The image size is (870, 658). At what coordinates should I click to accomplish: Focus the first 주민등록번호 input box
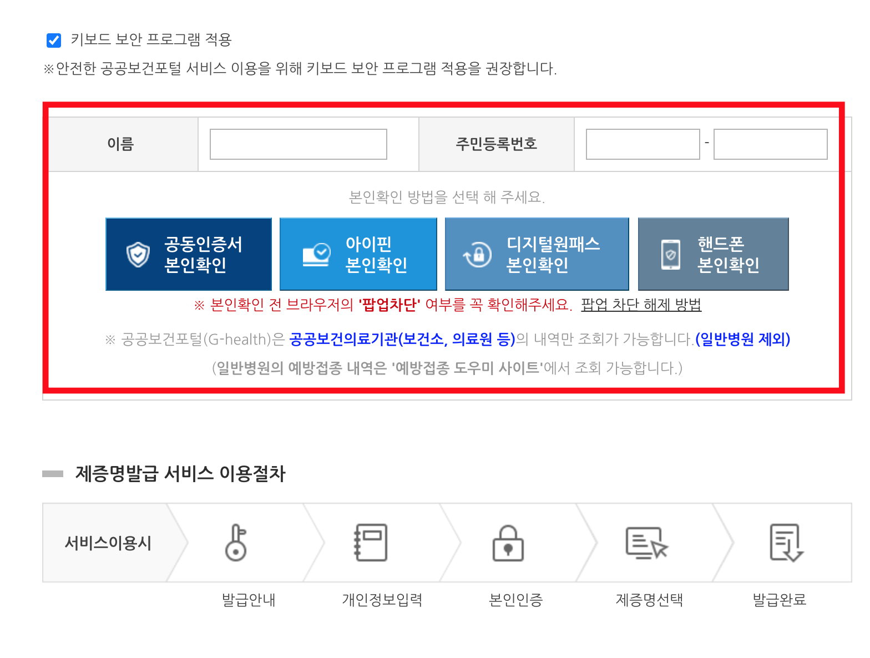click(x=643, y=144)
